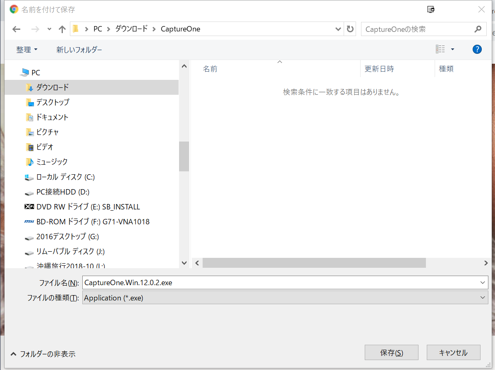
Task: Refresh the CaptureOne folder view
Action: 350,29
